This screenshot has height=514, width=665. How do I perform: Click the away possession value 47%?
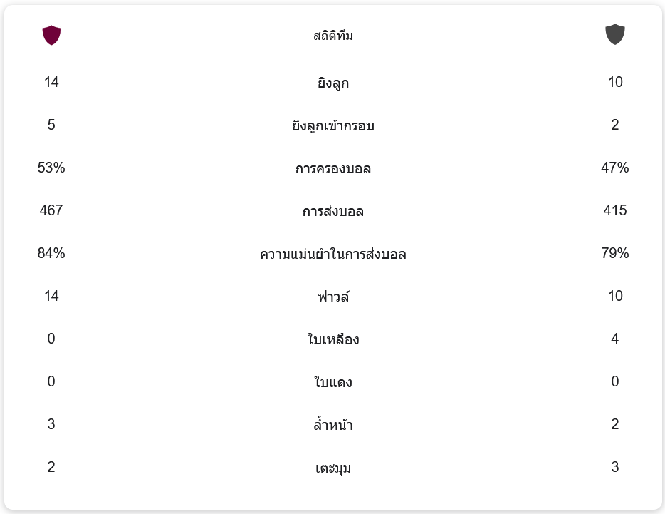[615, 168]
